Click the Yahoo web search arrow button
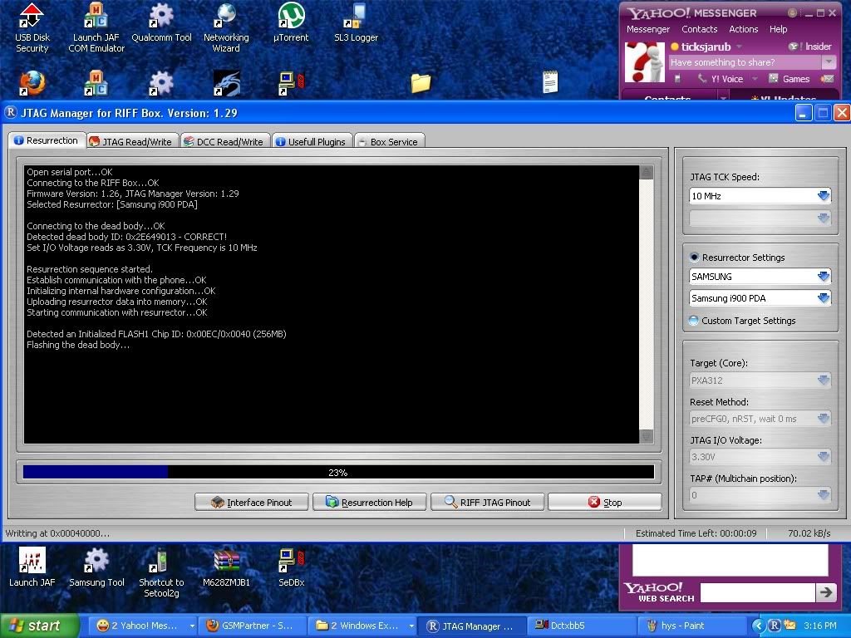 (826, 591)
